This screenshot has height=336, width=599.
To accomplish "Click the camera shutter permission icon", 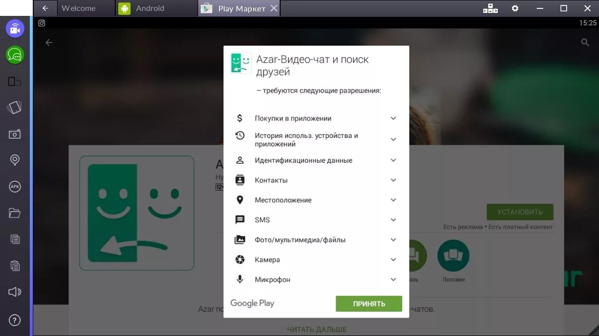I will [240, 260].
